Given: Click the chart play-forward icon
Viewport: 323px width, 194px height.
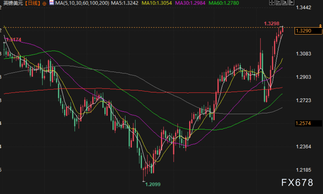Looking at the screenshot, I should point(285,3).
